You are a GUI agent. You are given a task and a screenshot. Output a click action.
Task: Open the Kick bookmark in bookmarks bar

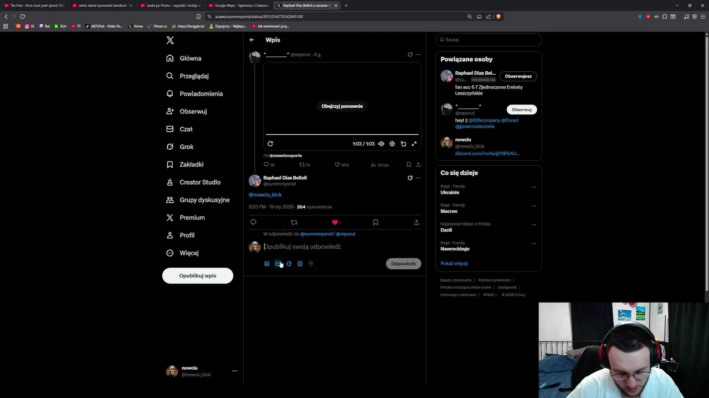60,26
